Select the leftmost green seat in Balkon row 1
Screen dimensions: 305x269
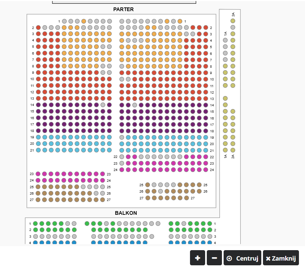pyautogui.click(x=35, y=224)
